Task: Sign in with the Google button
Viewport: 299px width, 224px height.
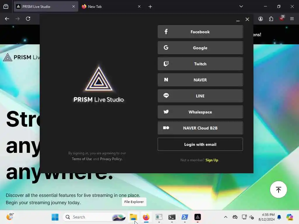Action: click(x=200, y=48)
